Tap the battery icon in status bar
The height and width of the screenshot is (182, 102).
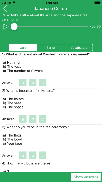[98, 2]
